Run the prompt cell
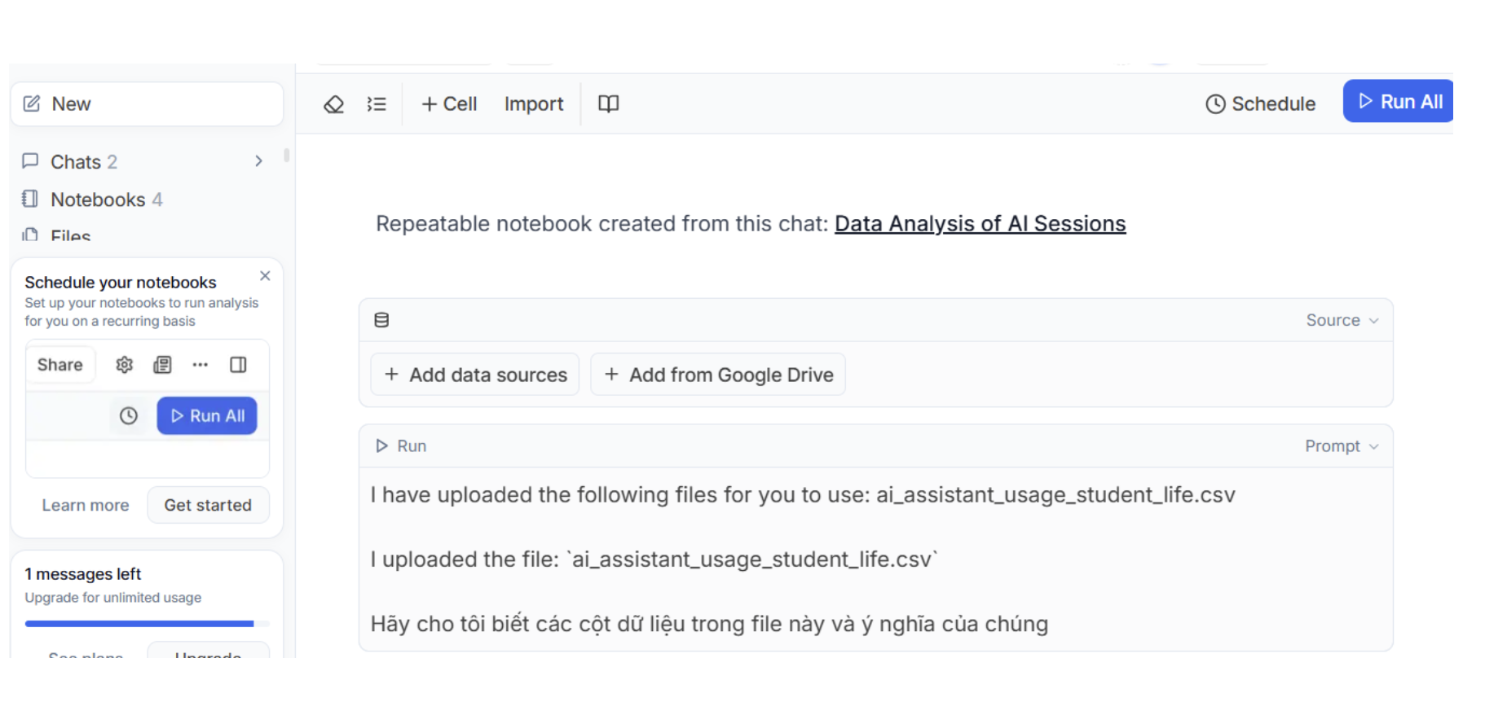The image size is (1485, 724). point(401,446)
